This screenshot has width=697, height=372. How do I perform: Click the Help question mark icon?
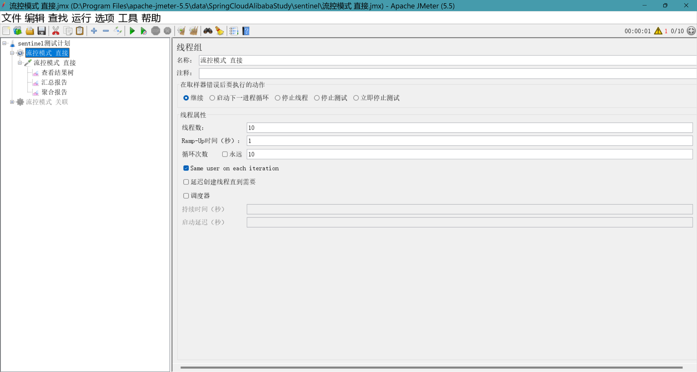[246, 31]
